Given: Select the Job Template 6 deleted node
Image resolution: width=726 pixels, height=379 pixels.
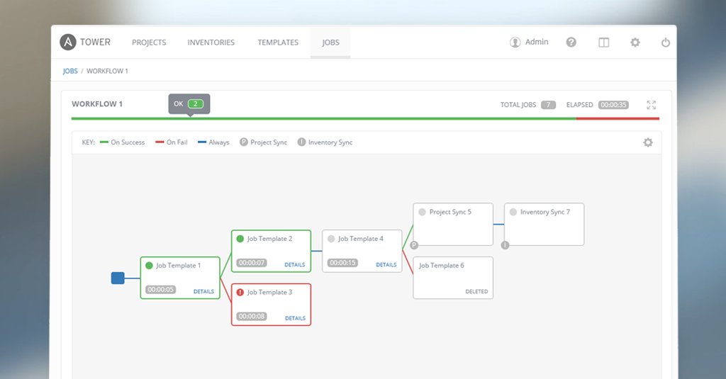Looking at the screenshot, I should coord(453,278).
